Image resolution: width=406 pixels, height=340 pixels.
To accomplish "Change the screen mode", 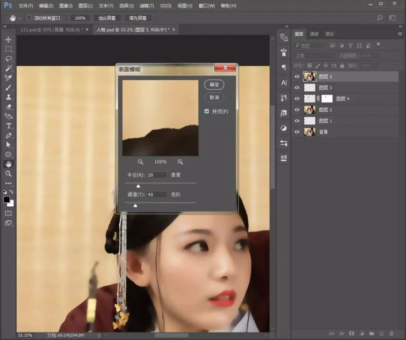I will click(8, 223).
